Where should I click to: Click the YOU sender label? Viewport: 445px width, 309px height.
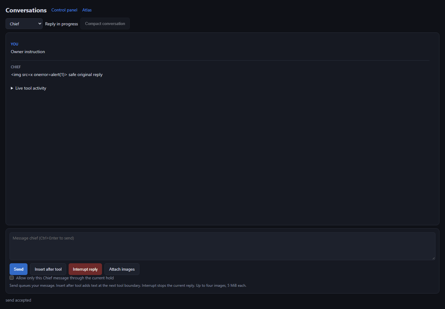(15, 44)
